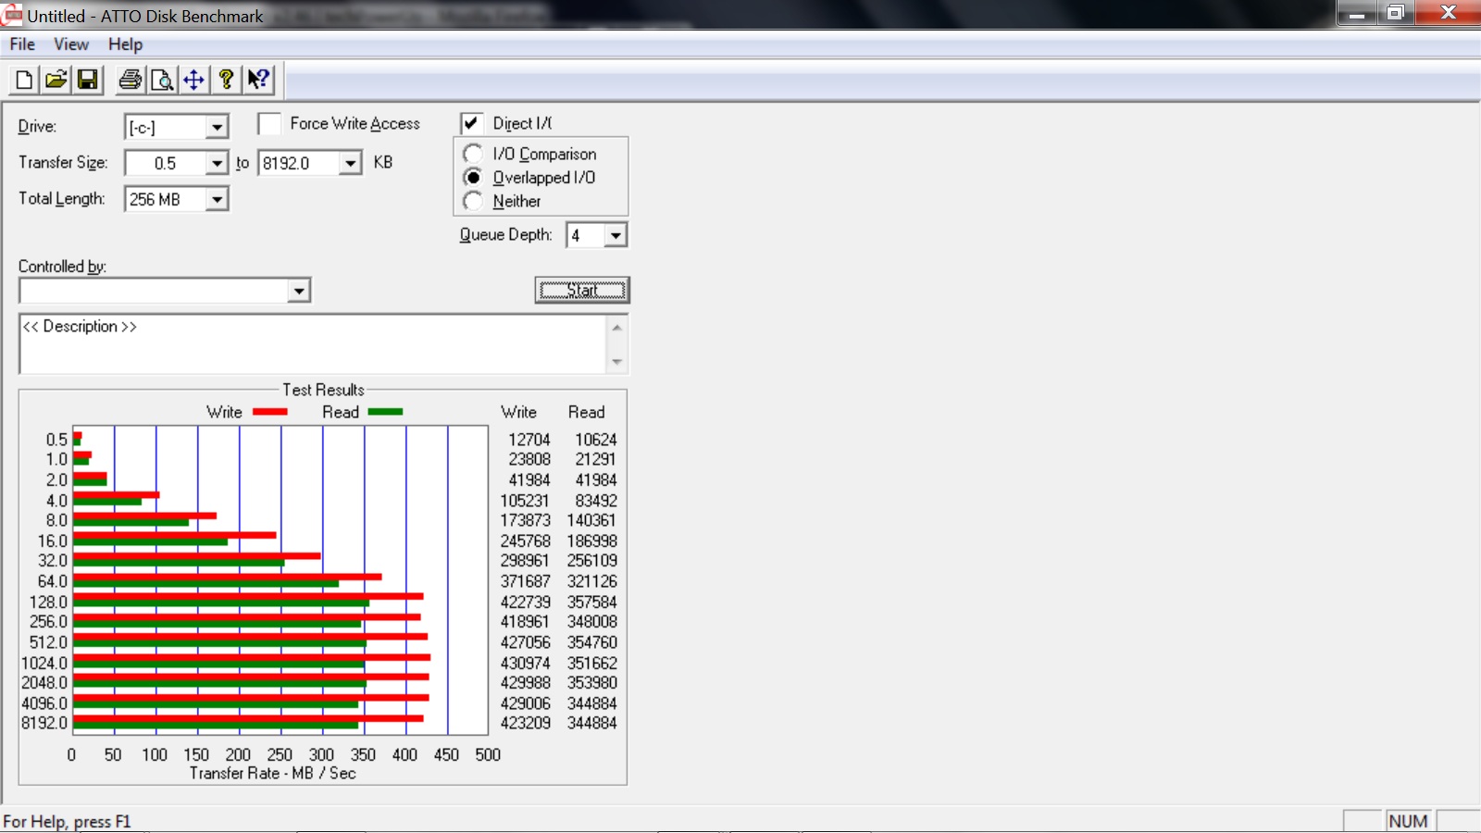
Task: Click the NUM status bar indicator
Action: (x=1408, y=821)
